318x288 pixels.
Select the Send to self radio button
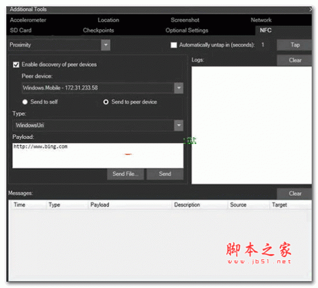(x=25, y=102)
